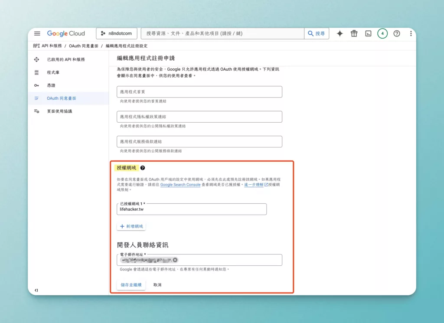Viewport: 444px width, 323px height.
Task: Focus the 應用程式首頁 input field
Action: click(x=199, y=92)
